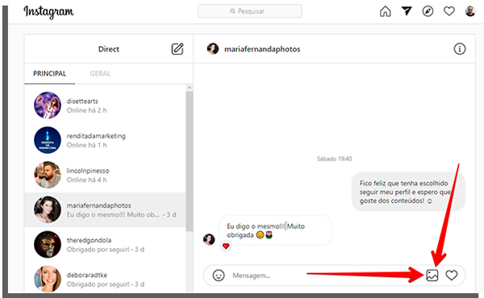Open the Instagram home feed icon
Viewport: 484px width, 298px height.
[x=385, y=11]
